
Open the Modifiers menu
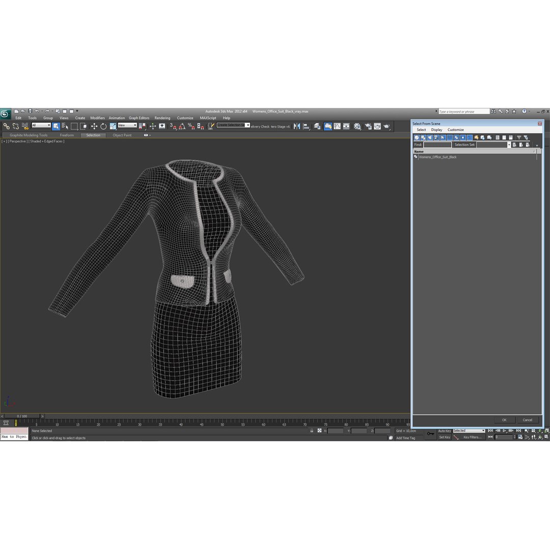[97, 118]
